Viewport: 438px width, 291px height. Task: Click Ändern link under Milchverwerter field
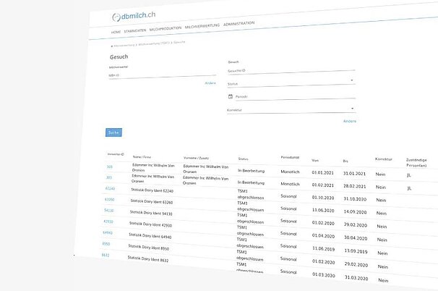click(x=210, y=83)
